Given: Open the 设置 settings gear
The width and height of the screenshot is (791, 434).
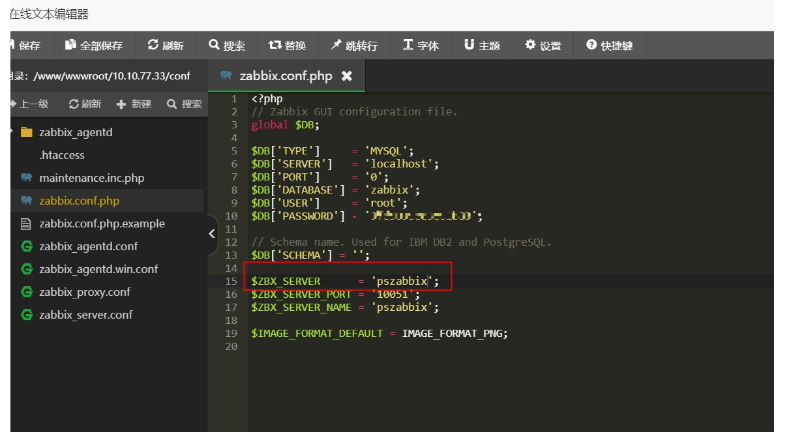Looking at the screenshot, I should (x=543, y=46).
